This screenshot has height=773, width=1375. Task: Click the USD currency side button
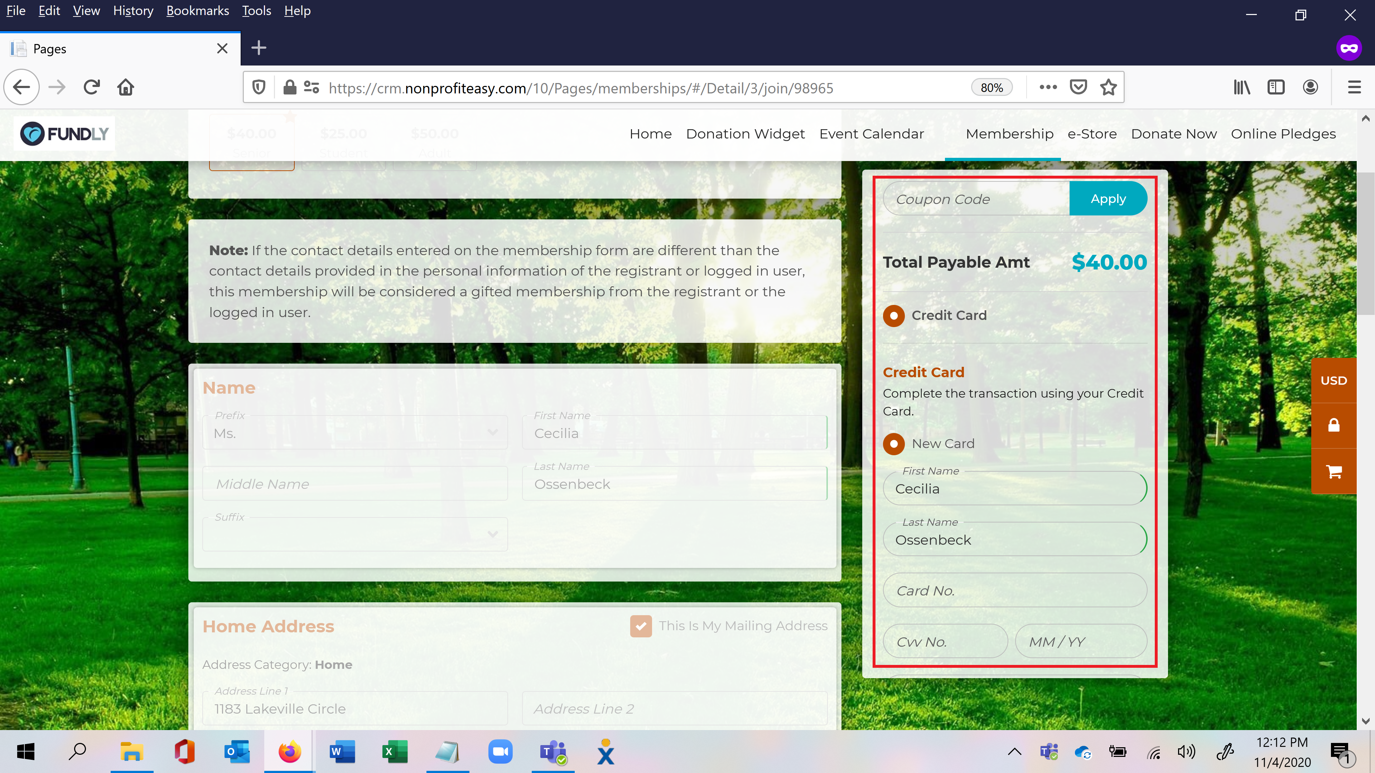pos(1333,380)
